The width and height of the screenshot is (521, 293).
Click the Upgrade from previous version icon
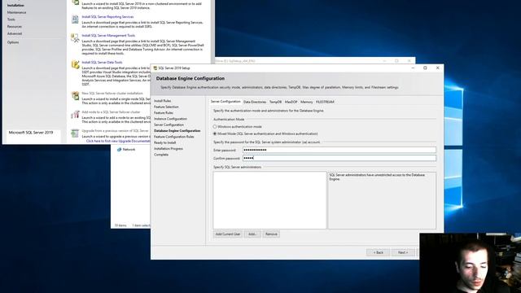point(75,133)
